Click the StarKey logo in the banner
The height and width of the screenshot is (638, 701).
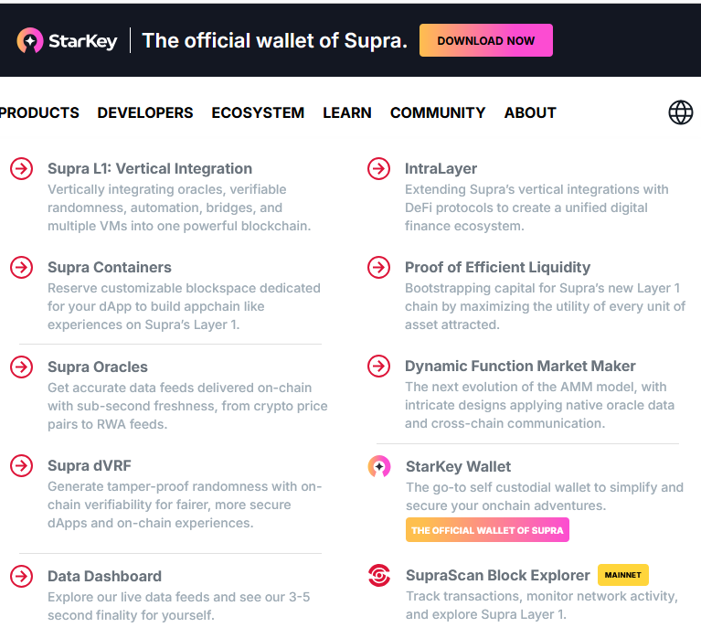[67, 41]
